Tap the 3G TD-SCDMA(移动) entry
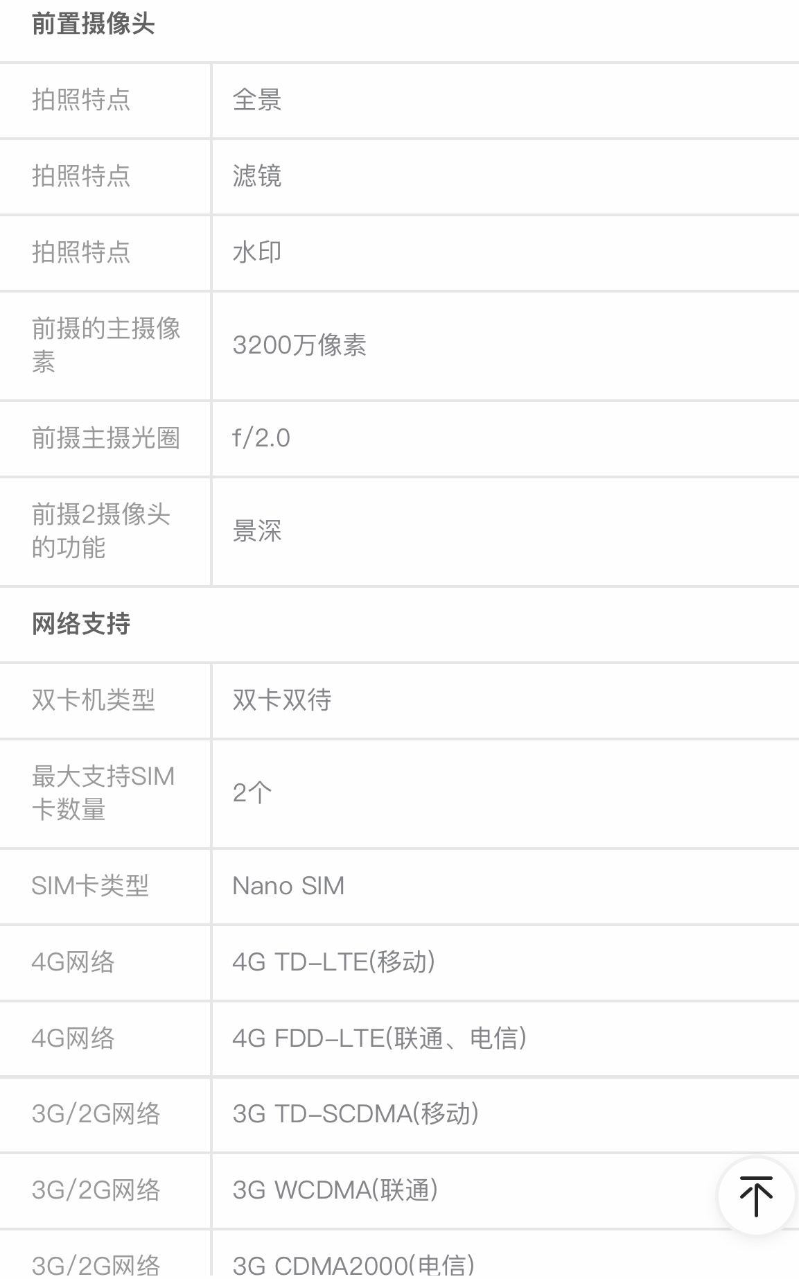This screenshot has height=1279, width=799. click(x=355, y=1114)
